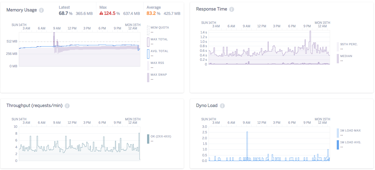Click the 2.5 label on Dyno Load axis
This screenshot has height=170, width=375.
click(204, 132)
